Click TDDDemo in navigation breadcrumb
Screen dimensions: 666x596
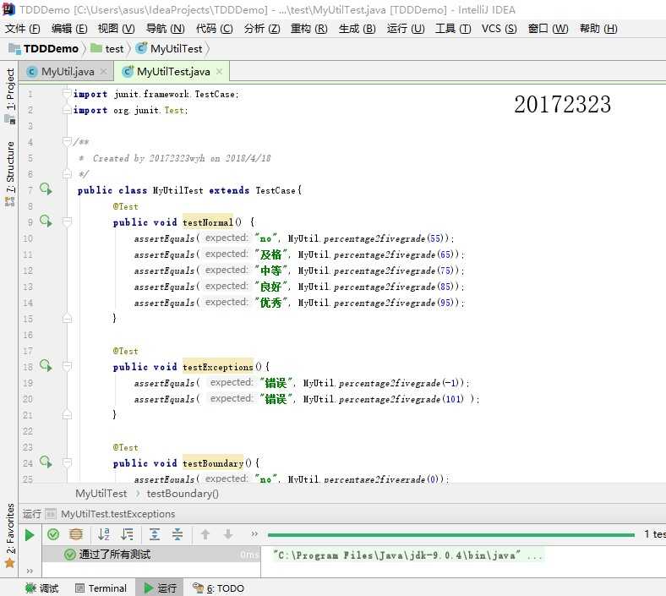[x=44, y=49]
